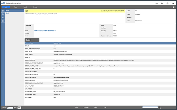Select the EMAIL_FROM parameter row
177x110 pixels.
tap(100, 51)
